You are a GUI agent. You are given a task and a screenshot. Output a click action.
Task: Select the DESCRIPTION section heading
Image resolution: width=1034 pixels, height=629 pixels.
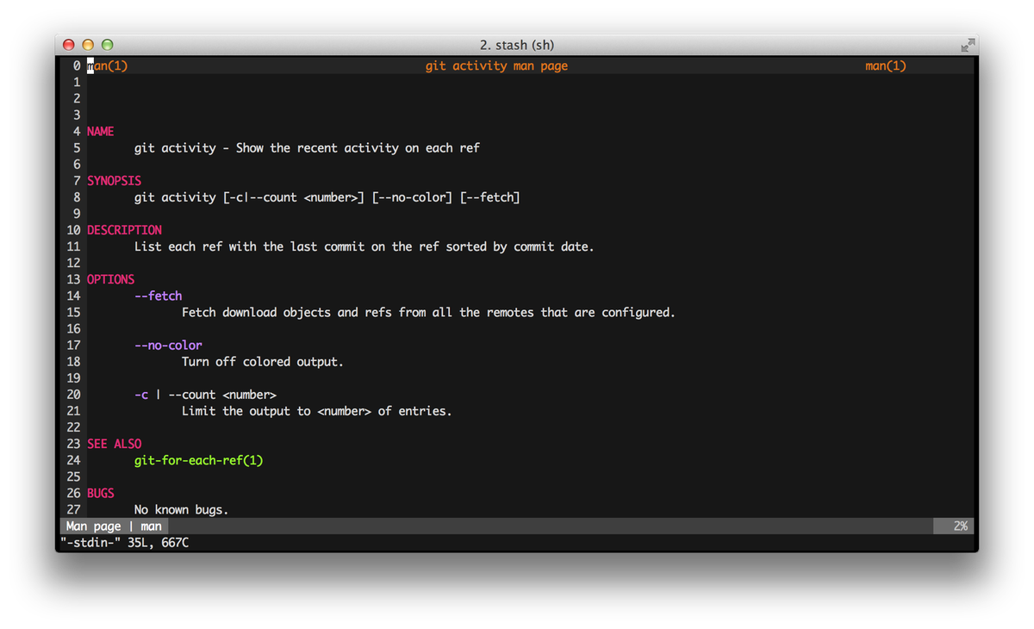pos(124,230)
